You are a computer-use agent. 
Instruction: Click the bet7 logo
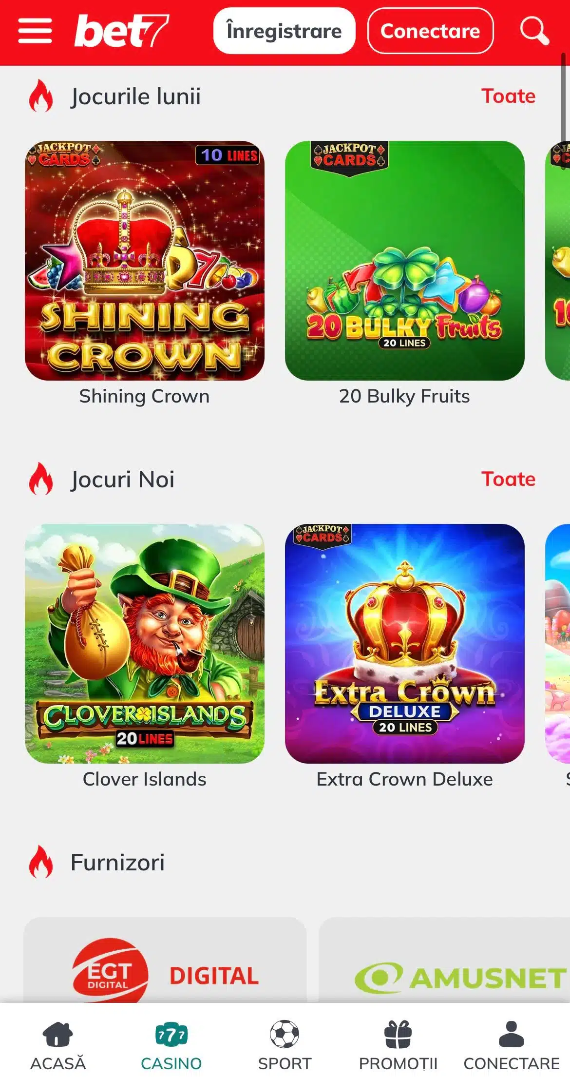click(x=121, y=31)
